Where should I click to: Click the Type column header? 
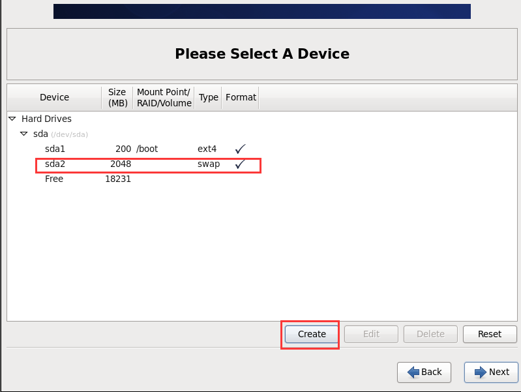(208, 97)
